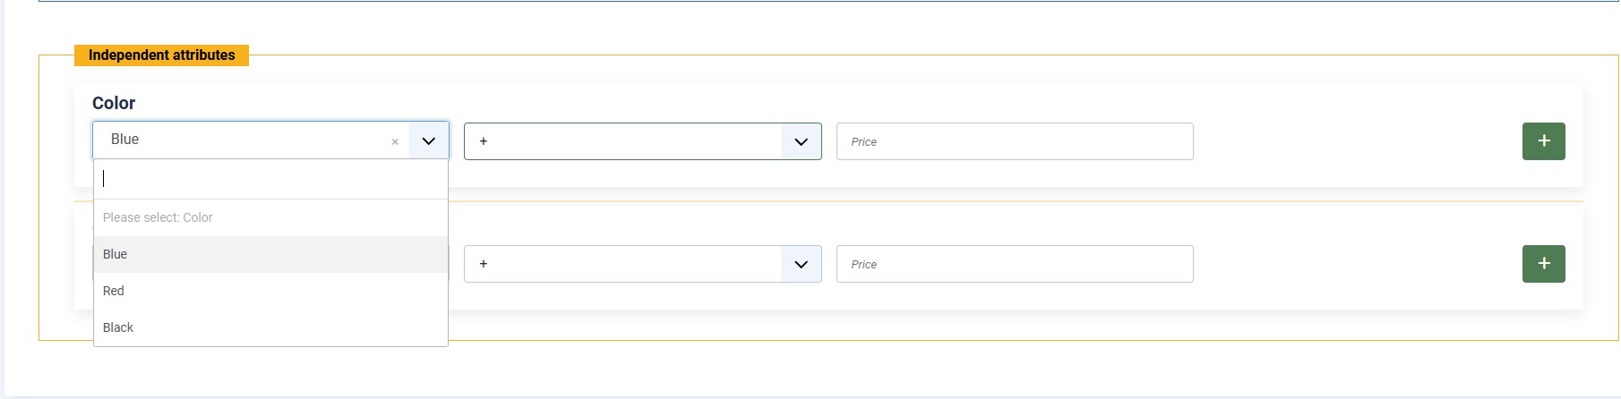Open the second row '+' prefix select
The height and width of the screenshot is (399, 1621).
click(622, 264)
